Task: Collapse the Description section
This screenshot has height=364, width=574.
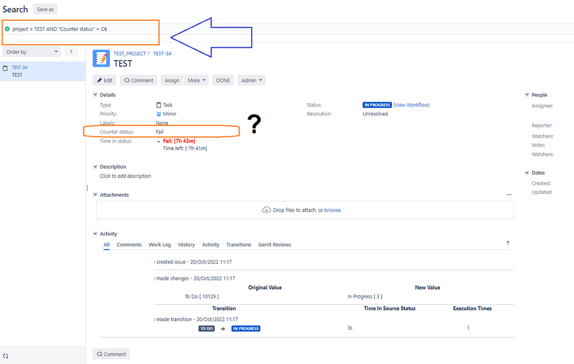Action: [x=95, y=167]
